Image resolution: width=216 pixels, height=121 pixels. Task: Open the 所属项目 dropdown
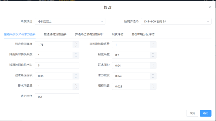coord(70,21)
